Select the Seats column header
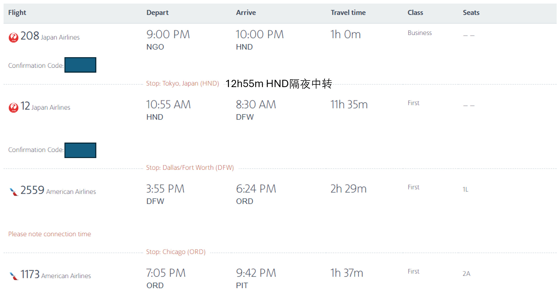Screen dimensions: 557x301 tap(471, 12)
